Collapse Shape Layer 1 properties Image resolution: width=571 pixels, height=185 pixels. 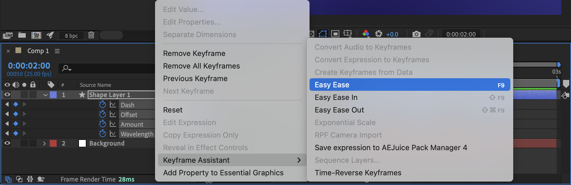(x=45, y=95)
